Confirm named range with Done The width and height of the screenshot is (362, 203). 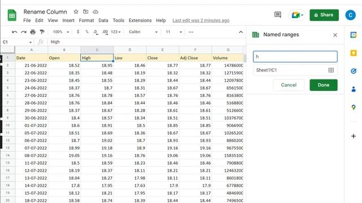click(x=324, y=85)
